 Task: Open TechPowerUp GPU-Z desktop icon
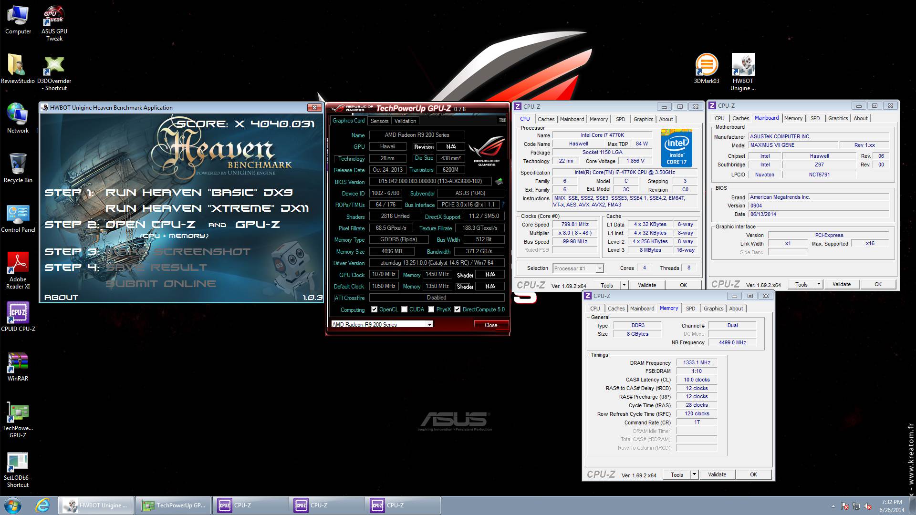point(18,420)
